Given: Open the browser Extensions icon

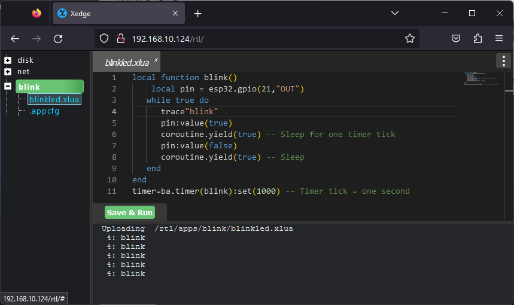Looking at the screenshot, I should [477, 38].
